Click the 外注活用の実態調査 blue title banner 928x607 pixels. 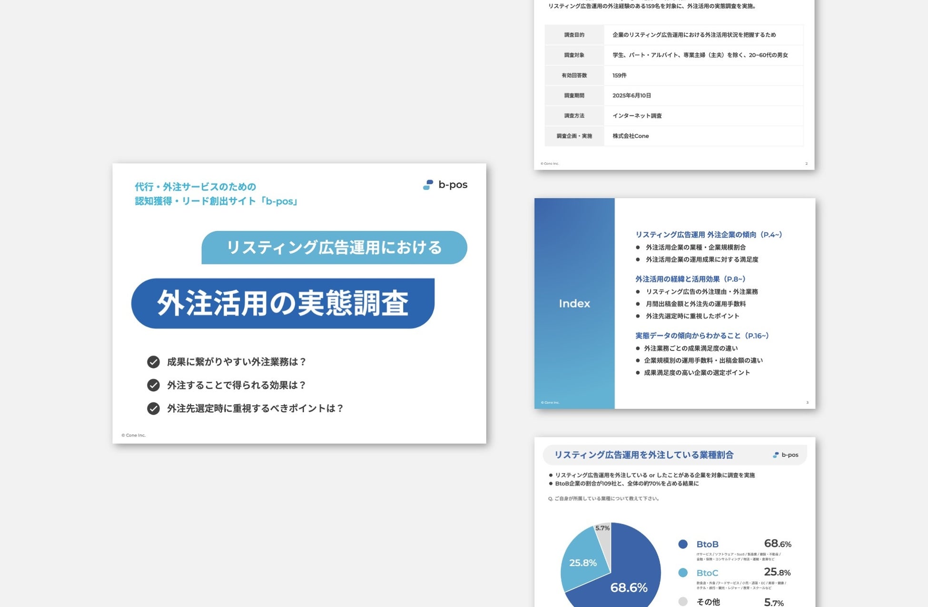click(x=283, y=303)
